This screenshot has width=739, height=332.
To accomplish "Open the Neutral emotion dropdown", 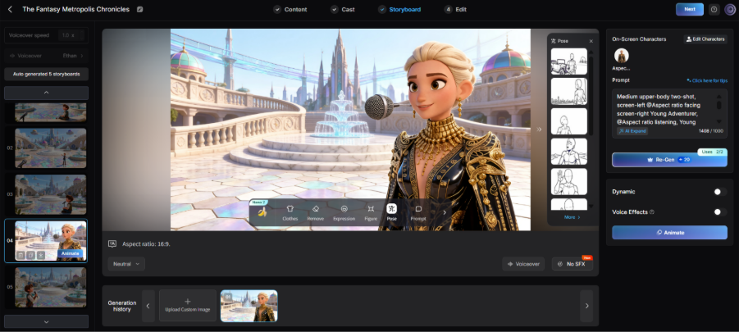I will [x=126, y=264].
